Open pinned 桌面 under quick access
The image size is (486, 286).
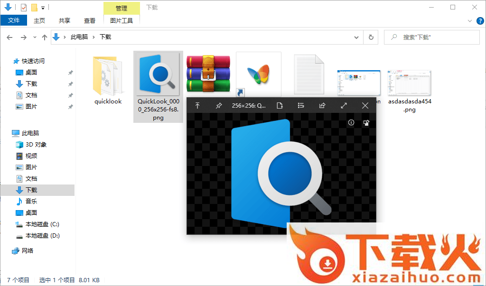point(27,73)
